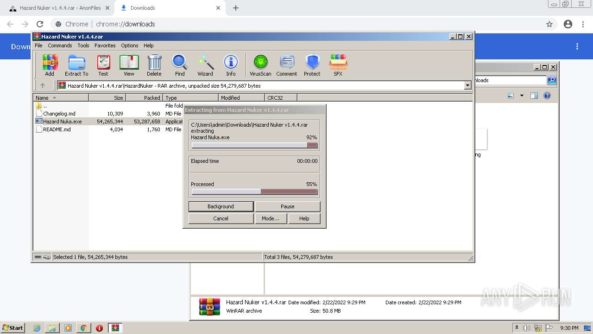Open the Downloads page three-dot menu
The width and height of the screenshot is (593, 334).
point(577,46)
